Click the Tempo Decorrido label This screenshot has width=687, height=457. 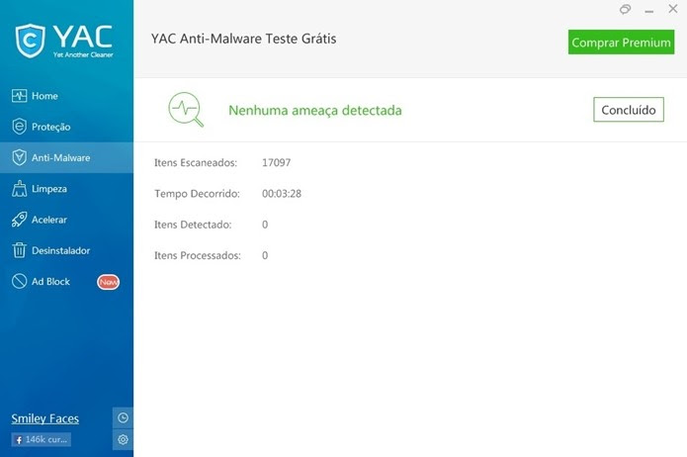(x=197, y=194)
